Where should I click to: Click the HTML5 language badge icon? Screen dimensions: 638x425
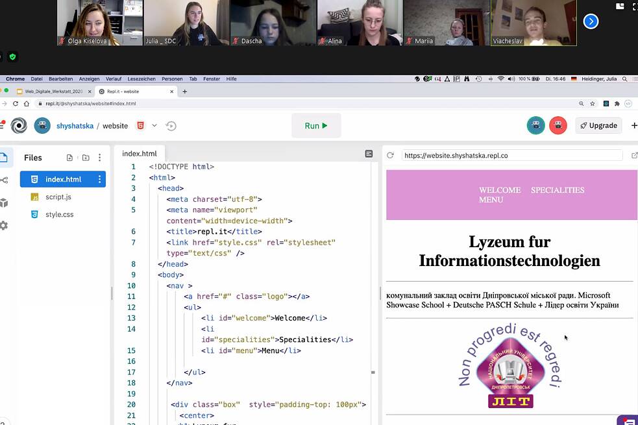pyautogui.click(x=140, y=126)
